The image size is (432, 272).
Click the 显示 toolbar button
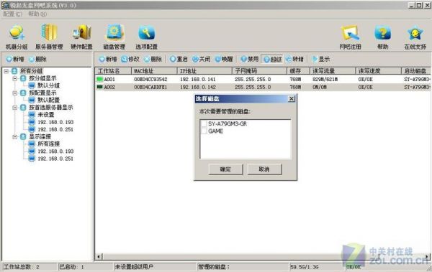point(320,59)
